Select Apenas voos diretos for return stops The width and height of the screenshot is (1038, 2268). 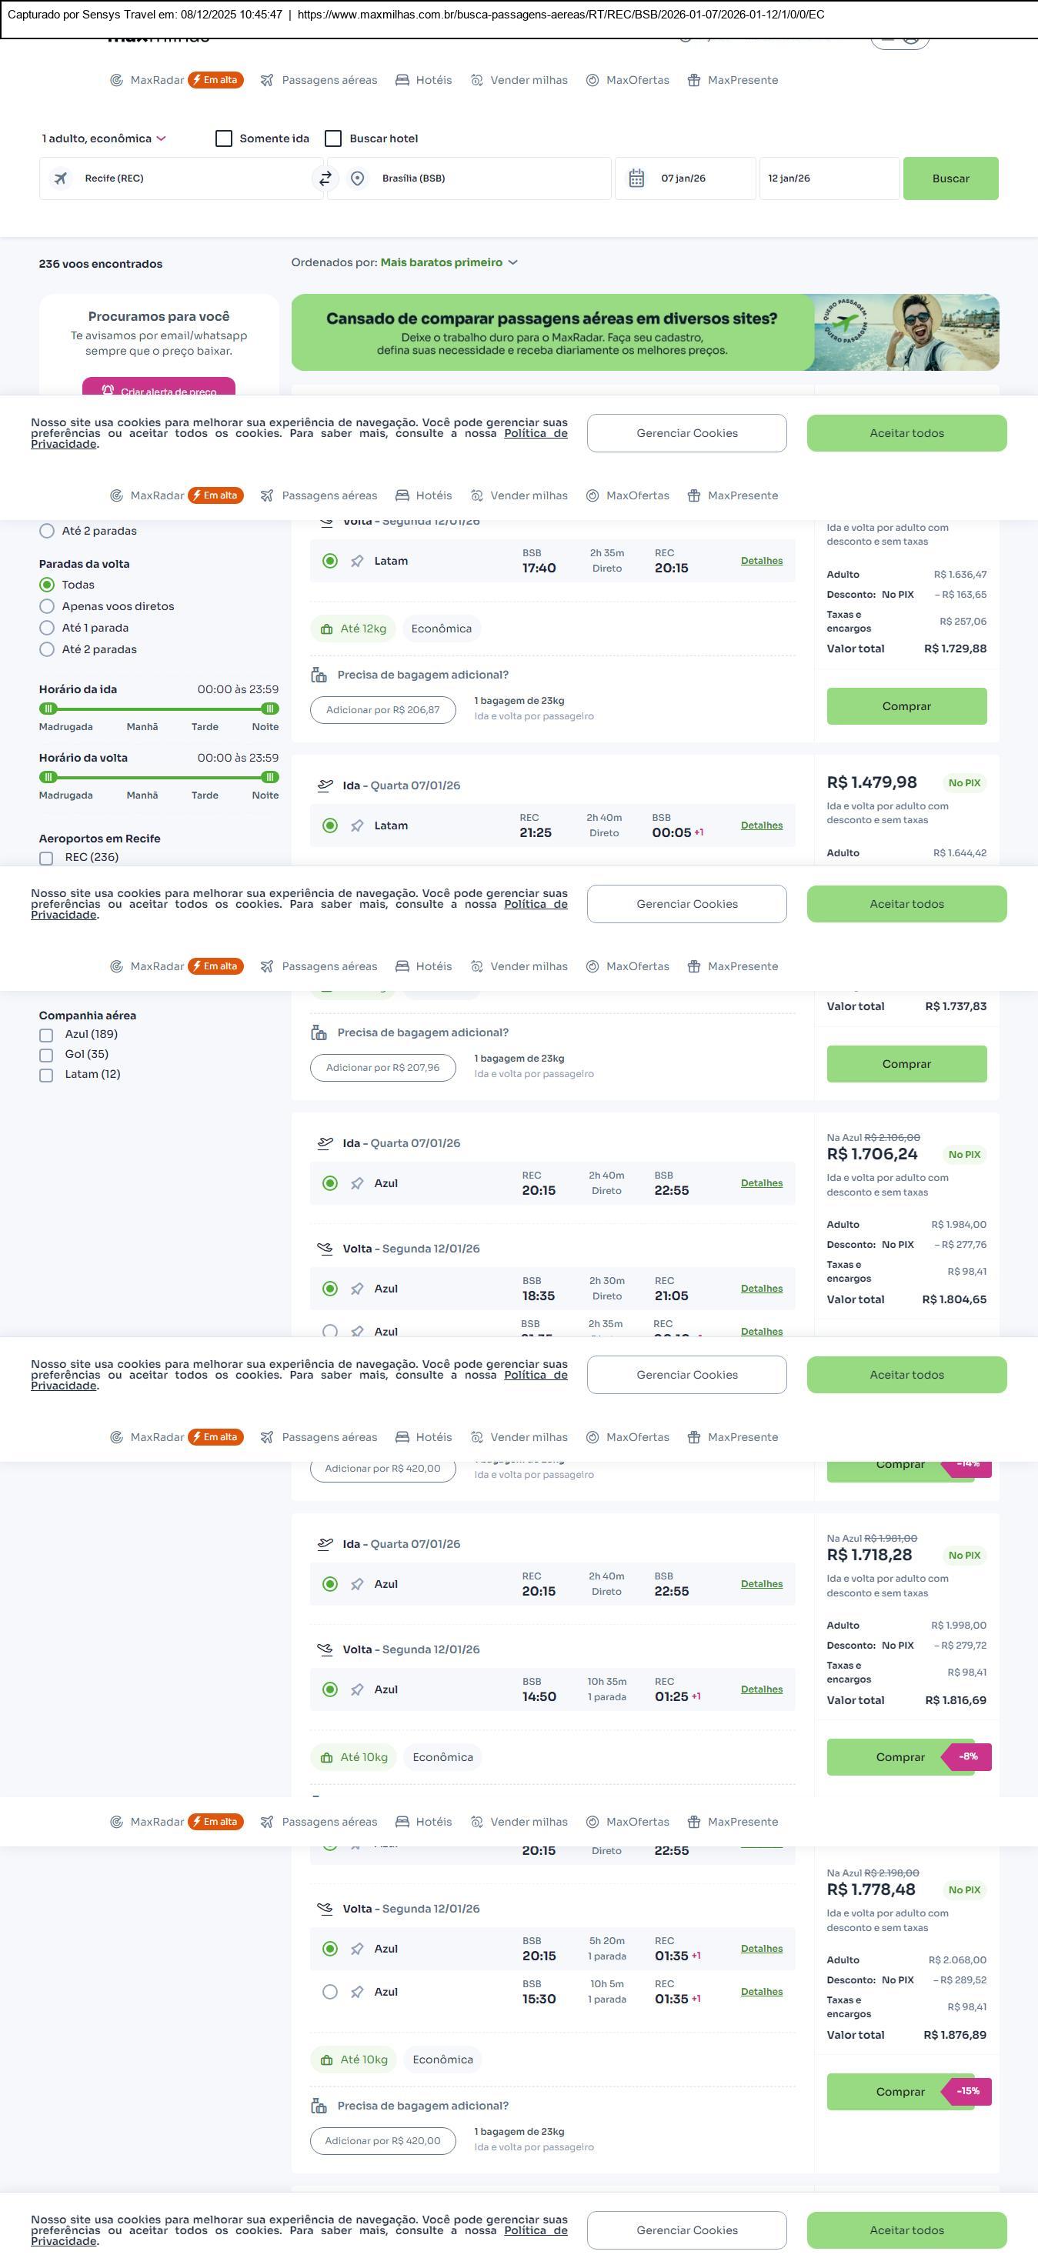(48, 606)
